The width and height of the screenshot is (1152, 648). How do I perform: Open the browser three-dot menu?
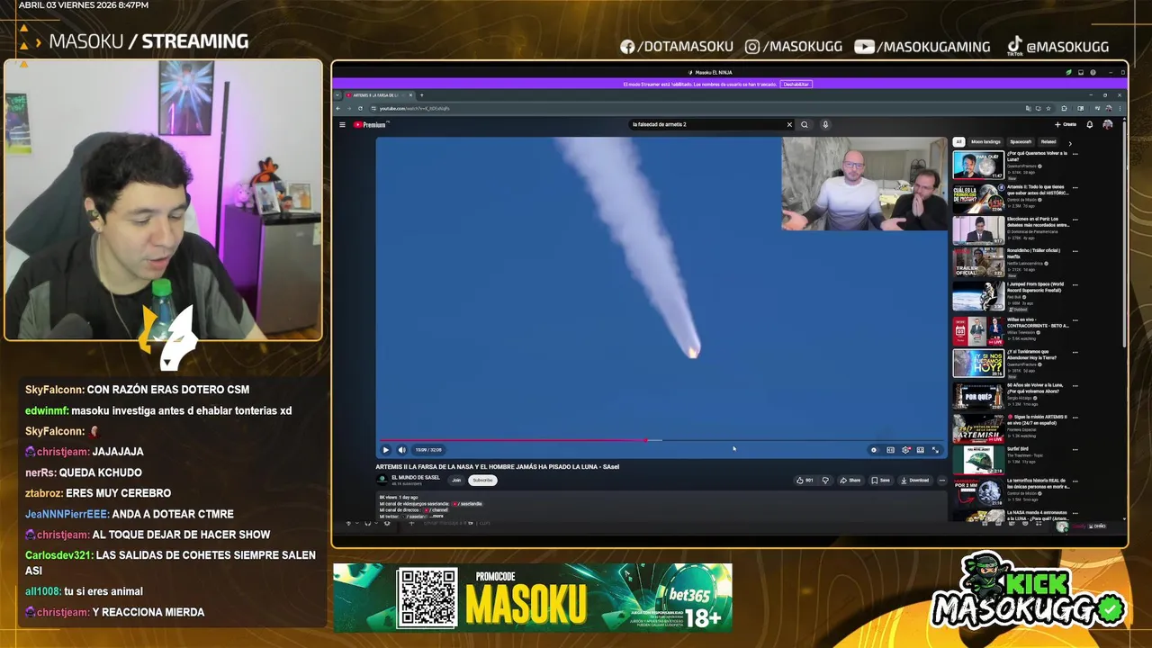(1119, 108)
